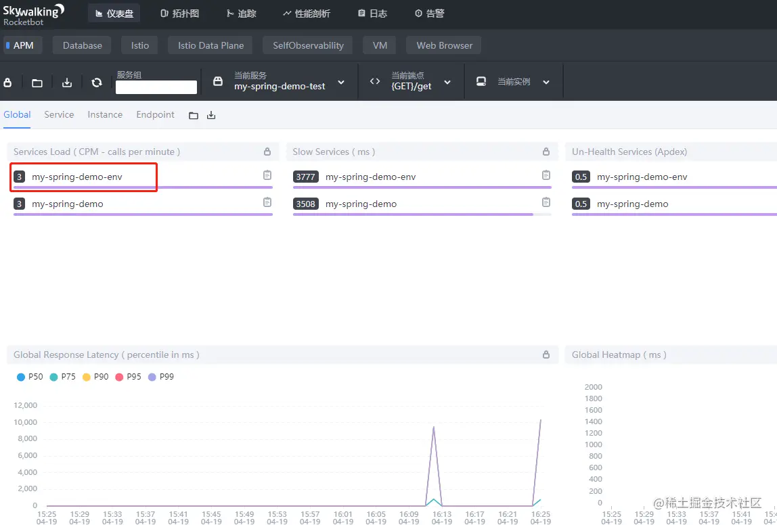Select the Global tab
777x525 pixels.
point(17,114)
